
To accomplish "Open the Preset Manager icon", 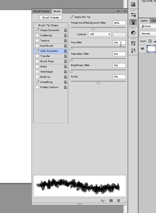I will [x=111, y=201].
